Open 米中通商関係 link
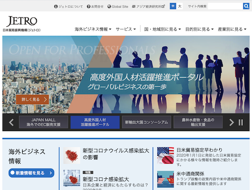 [191, 174]
